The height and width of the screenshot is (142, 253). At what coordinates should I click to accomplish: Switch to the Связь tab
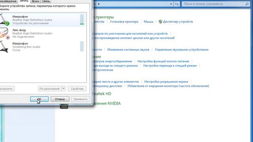tap(46, 1)
